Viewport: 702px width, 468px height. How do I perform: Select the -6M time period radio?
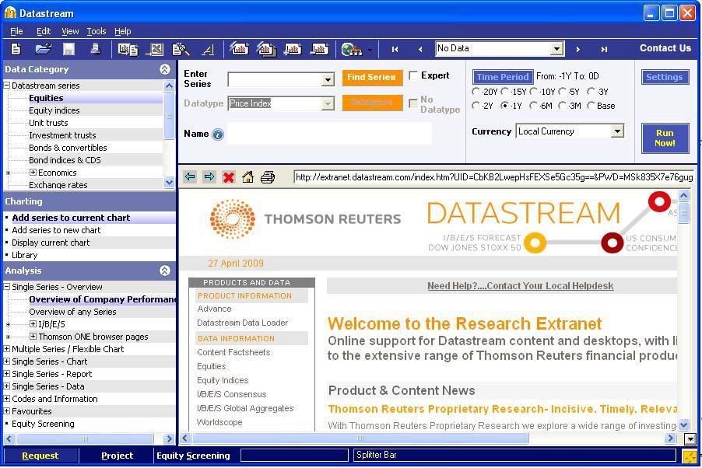click(x=533, y=106)
